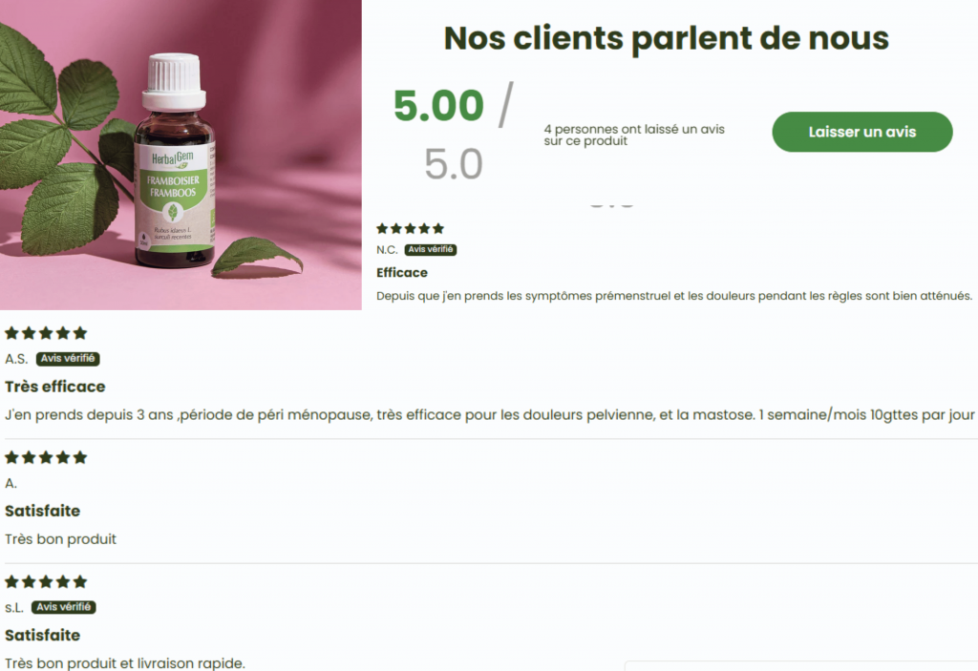Click the Avis vérifié badge beside S.L.
978x671 pixels.
point(64,607)
